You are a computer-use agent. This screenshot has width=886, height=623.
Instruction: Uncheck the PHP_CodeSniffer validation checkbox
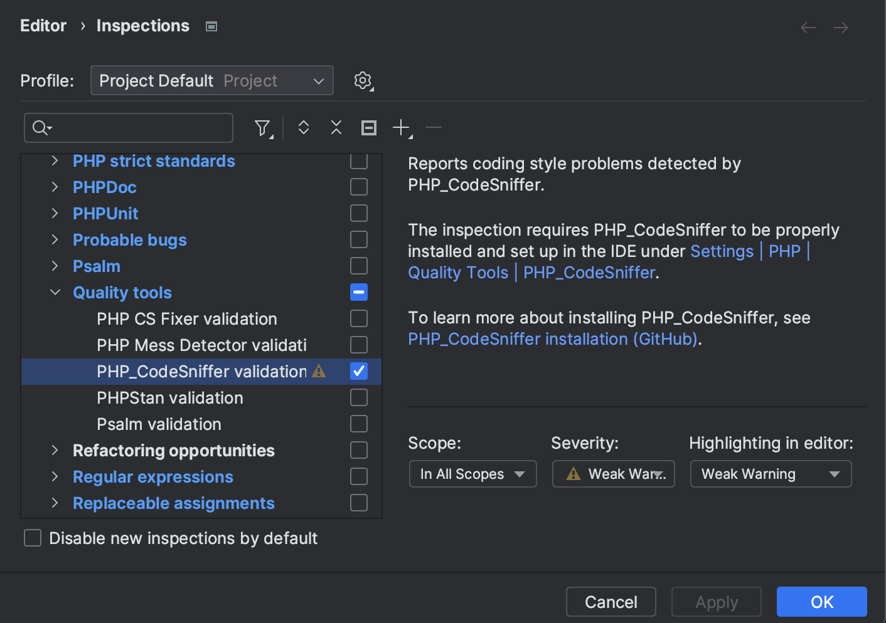tap(359, 371)
